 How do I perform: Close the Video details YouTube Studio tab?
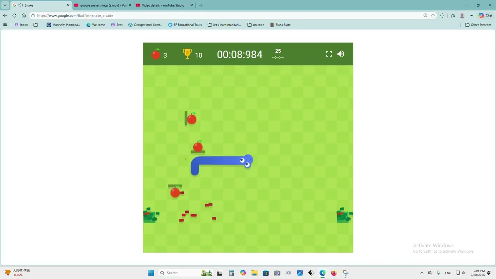(192, 5)
